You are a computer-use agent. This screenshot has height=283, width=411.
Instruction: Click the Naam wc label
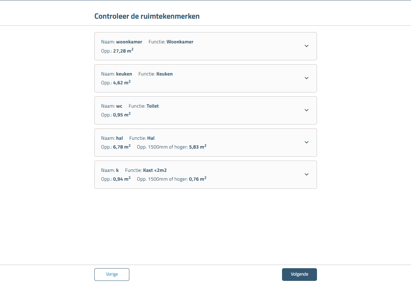(x=112, y=106)
